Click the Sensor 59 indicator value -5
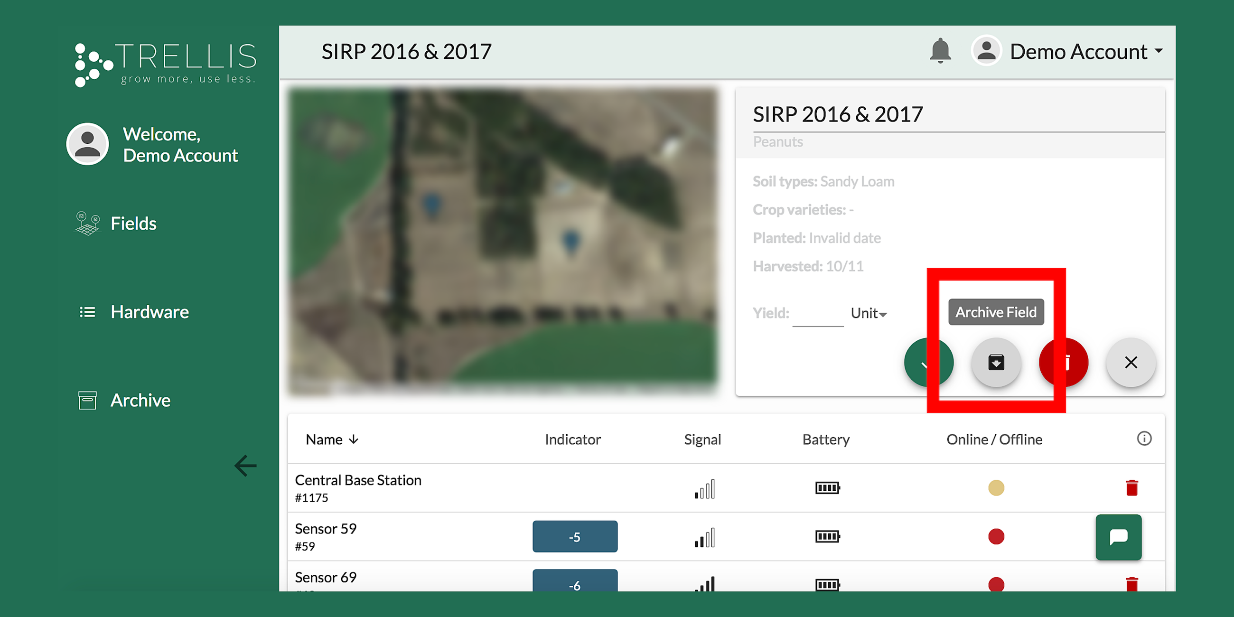The height and width of the screenshot is (617, 1234). [x=574, y=536]
